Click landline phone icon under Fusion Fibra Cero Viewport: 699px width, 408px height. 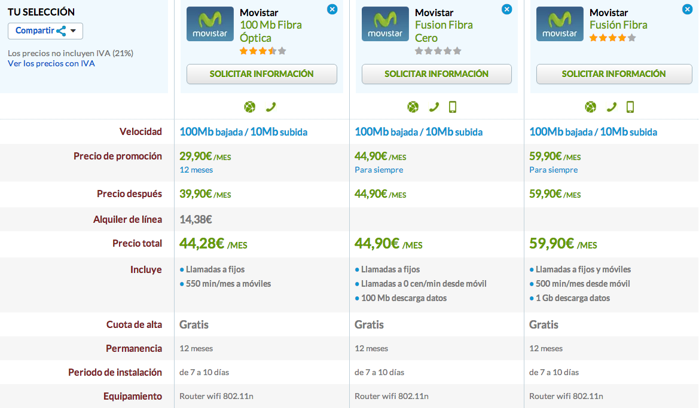[x=434, y=107]
